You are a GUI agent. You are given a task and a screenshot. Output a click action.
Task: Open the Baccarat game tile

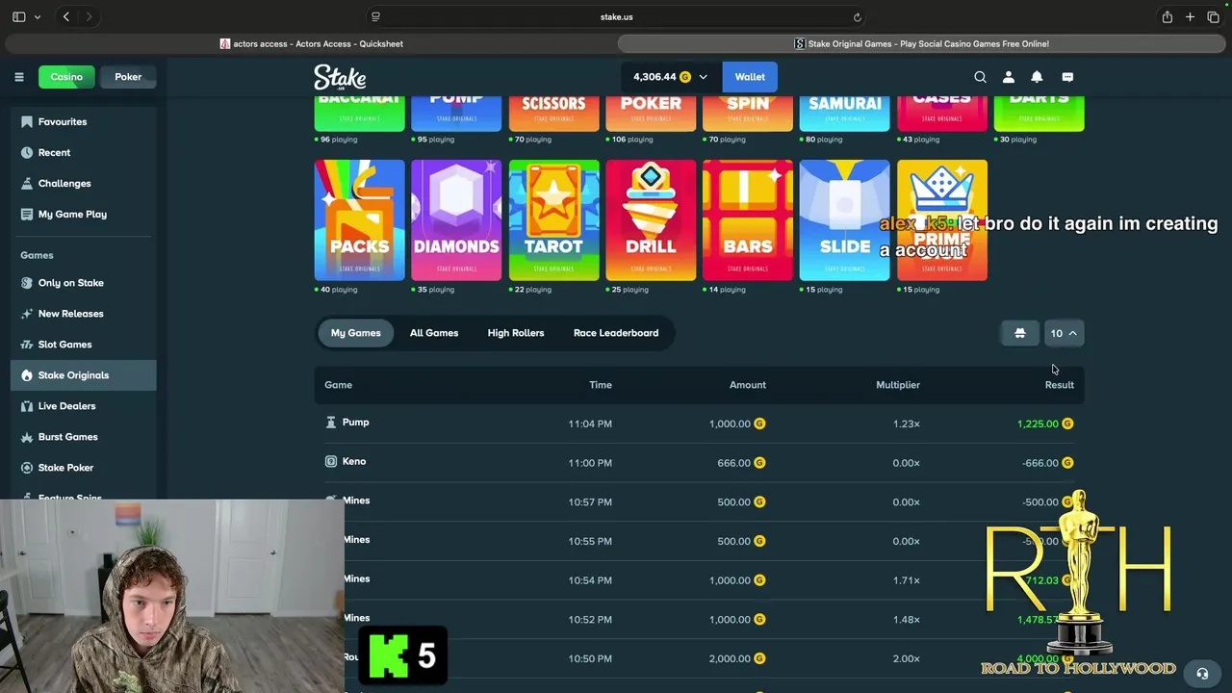360,114
